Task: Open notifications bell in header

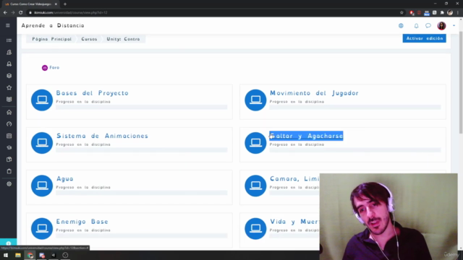Action: click(x=416, y=26)
